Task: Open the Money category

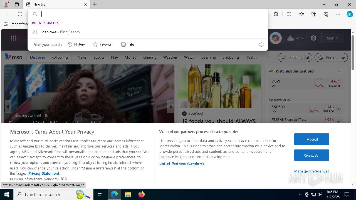Action: coord(130,57)
